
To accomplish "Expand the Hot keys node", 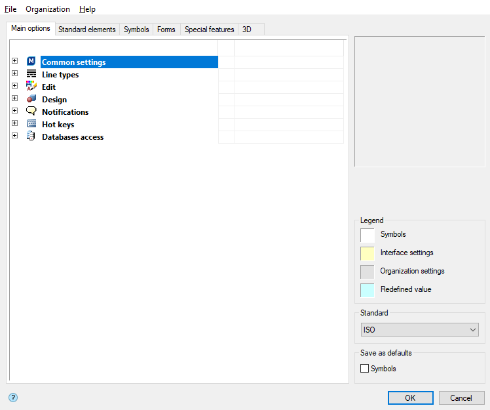I will (14, 123).
